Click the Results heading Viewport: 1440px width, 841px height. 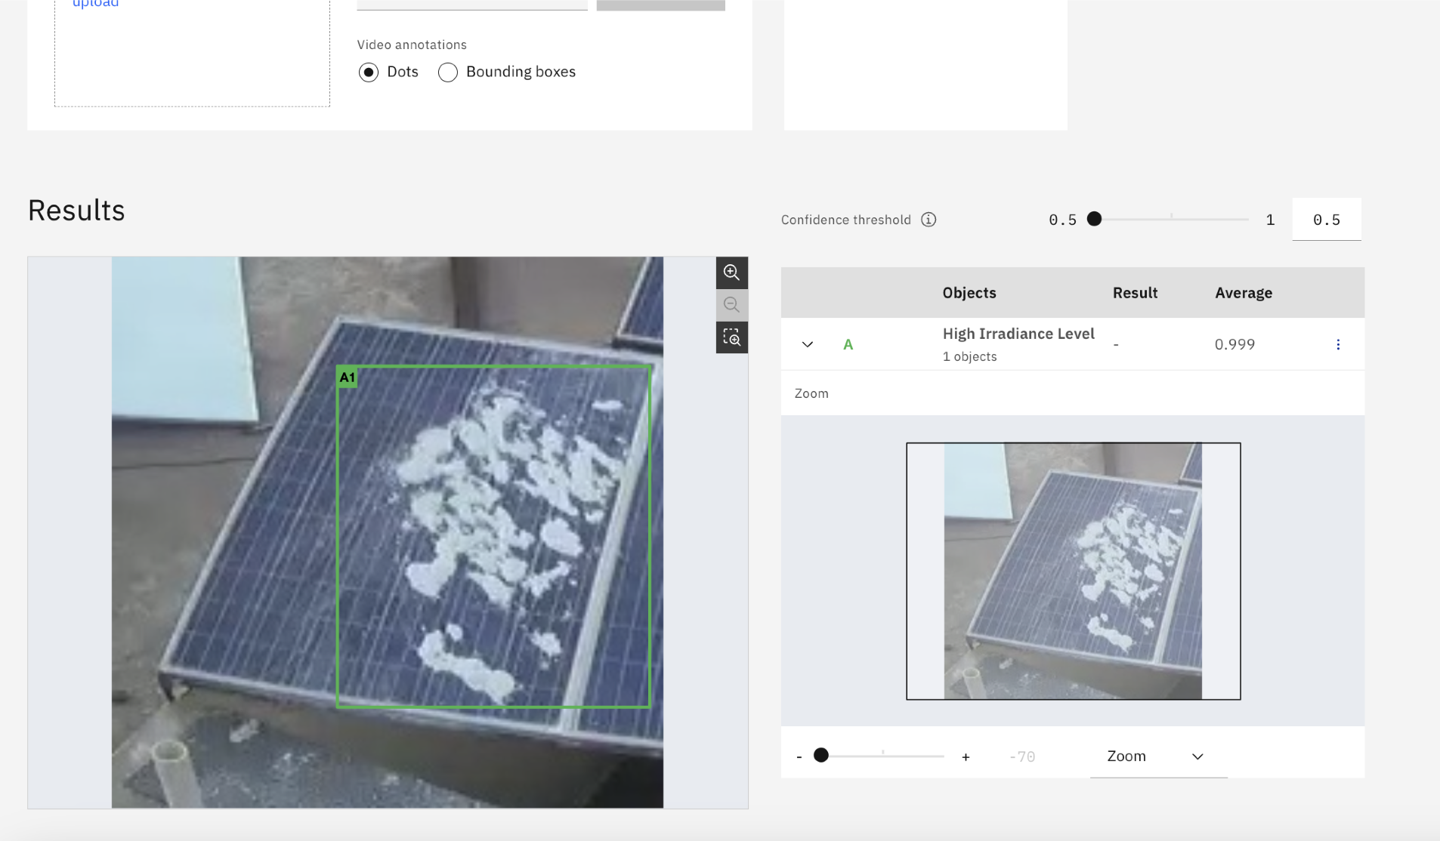pyautogui.click(x=76, y=211)
